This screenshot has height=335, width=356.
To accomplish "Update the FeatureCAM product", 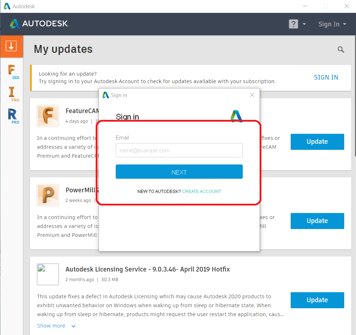I will click(x=317, y=142).
